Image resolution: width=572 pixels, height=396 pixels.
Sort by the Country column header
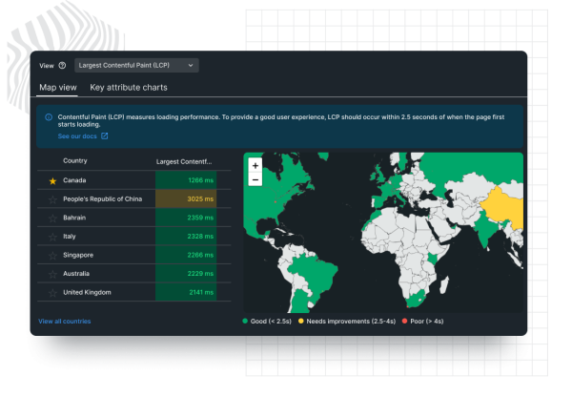tap(75, 161)
